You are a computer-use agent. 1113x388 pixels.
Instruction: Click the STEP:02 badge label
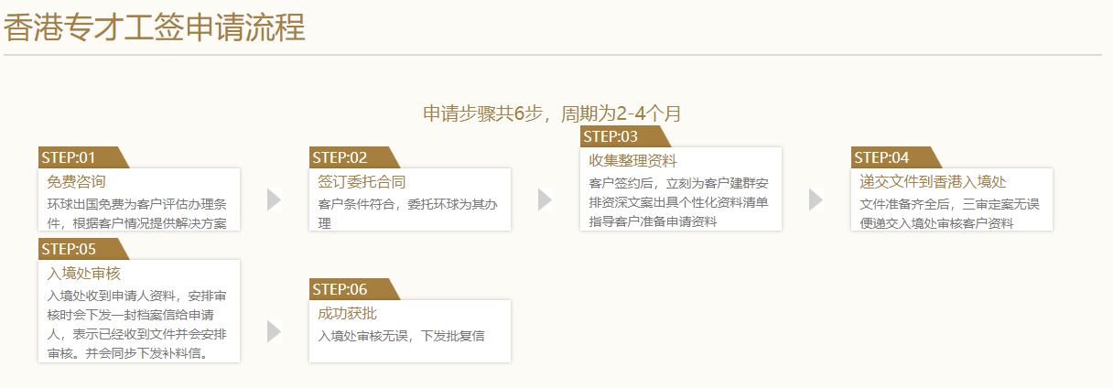click(x=340, y=157)
